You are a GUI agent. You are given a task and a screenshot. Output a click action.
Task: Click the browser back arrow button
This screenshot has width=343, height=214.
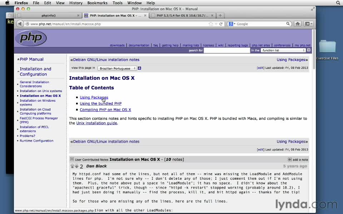click(20, 24)
